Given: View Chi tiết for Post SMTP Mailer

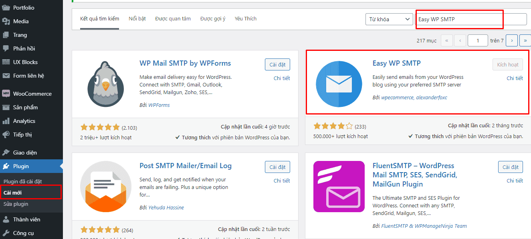Looking at the screenshot, I should click(x=282, y=181).
